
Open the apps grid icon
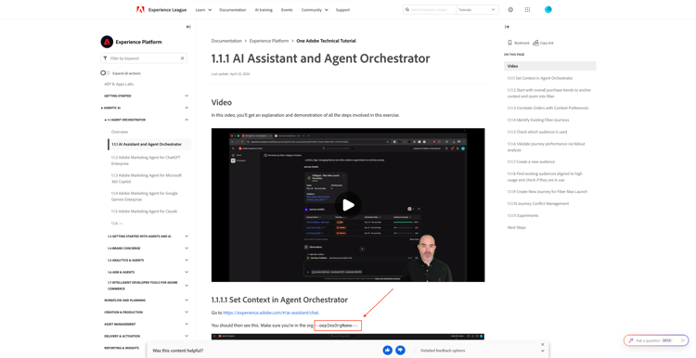(527, 9)
